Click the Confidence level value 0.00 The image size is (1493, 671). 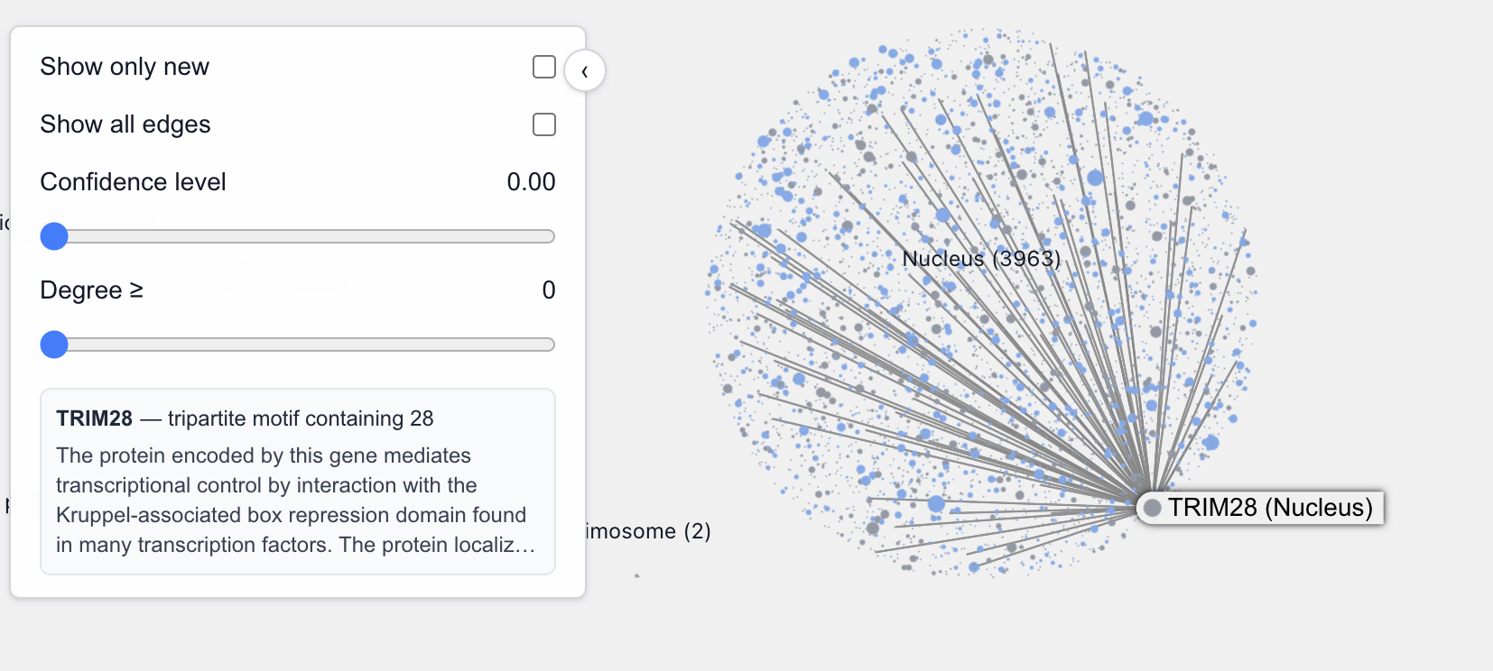531,182
